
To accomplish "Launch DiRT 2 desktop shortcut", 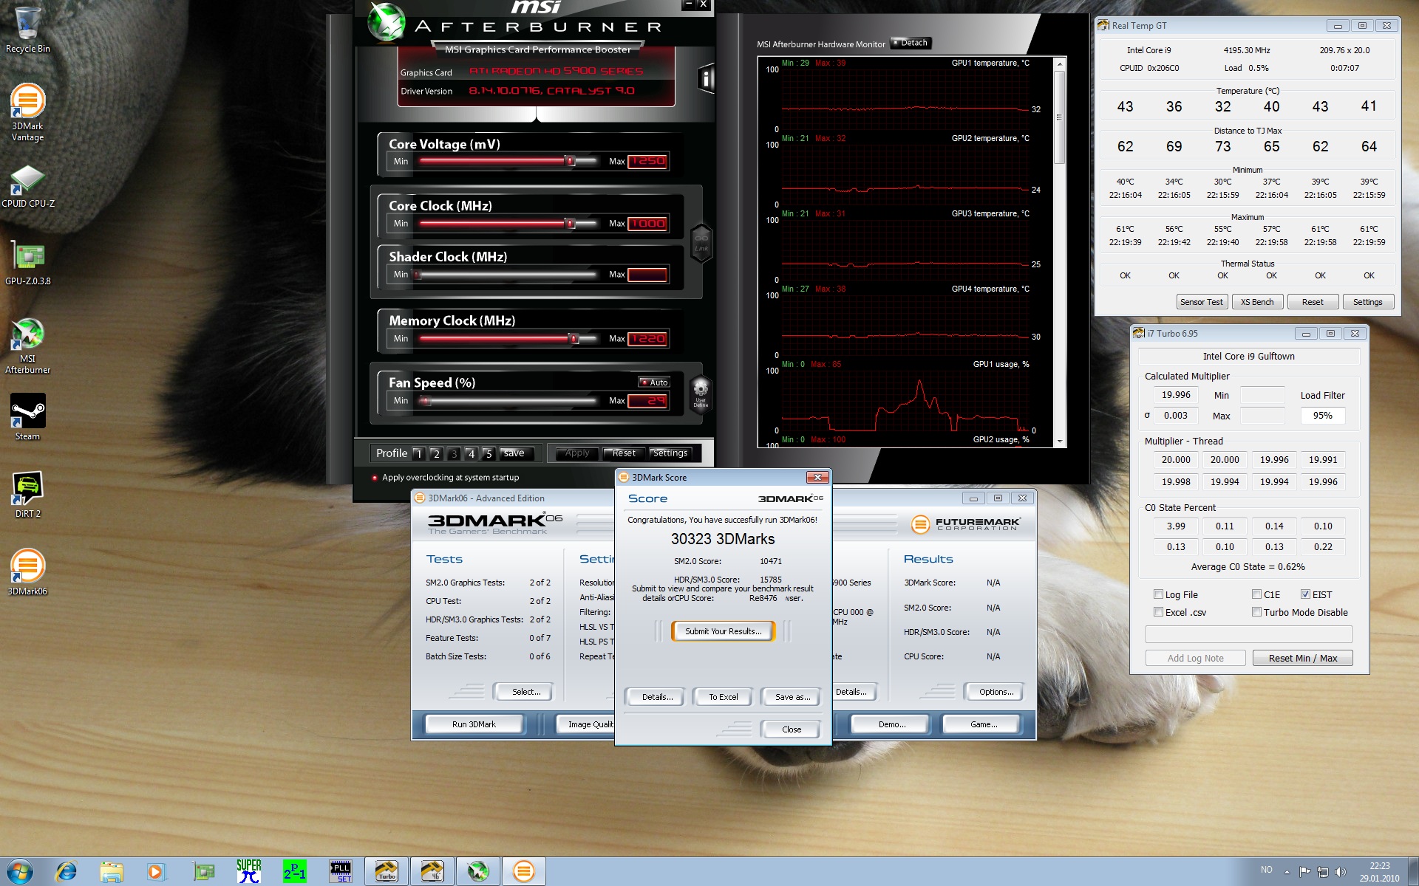I will 27,494.
